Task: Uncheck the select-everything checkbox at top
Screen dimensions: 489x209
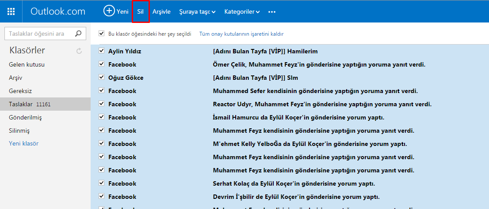Action: pyautogui.click(x=101, y=33)
